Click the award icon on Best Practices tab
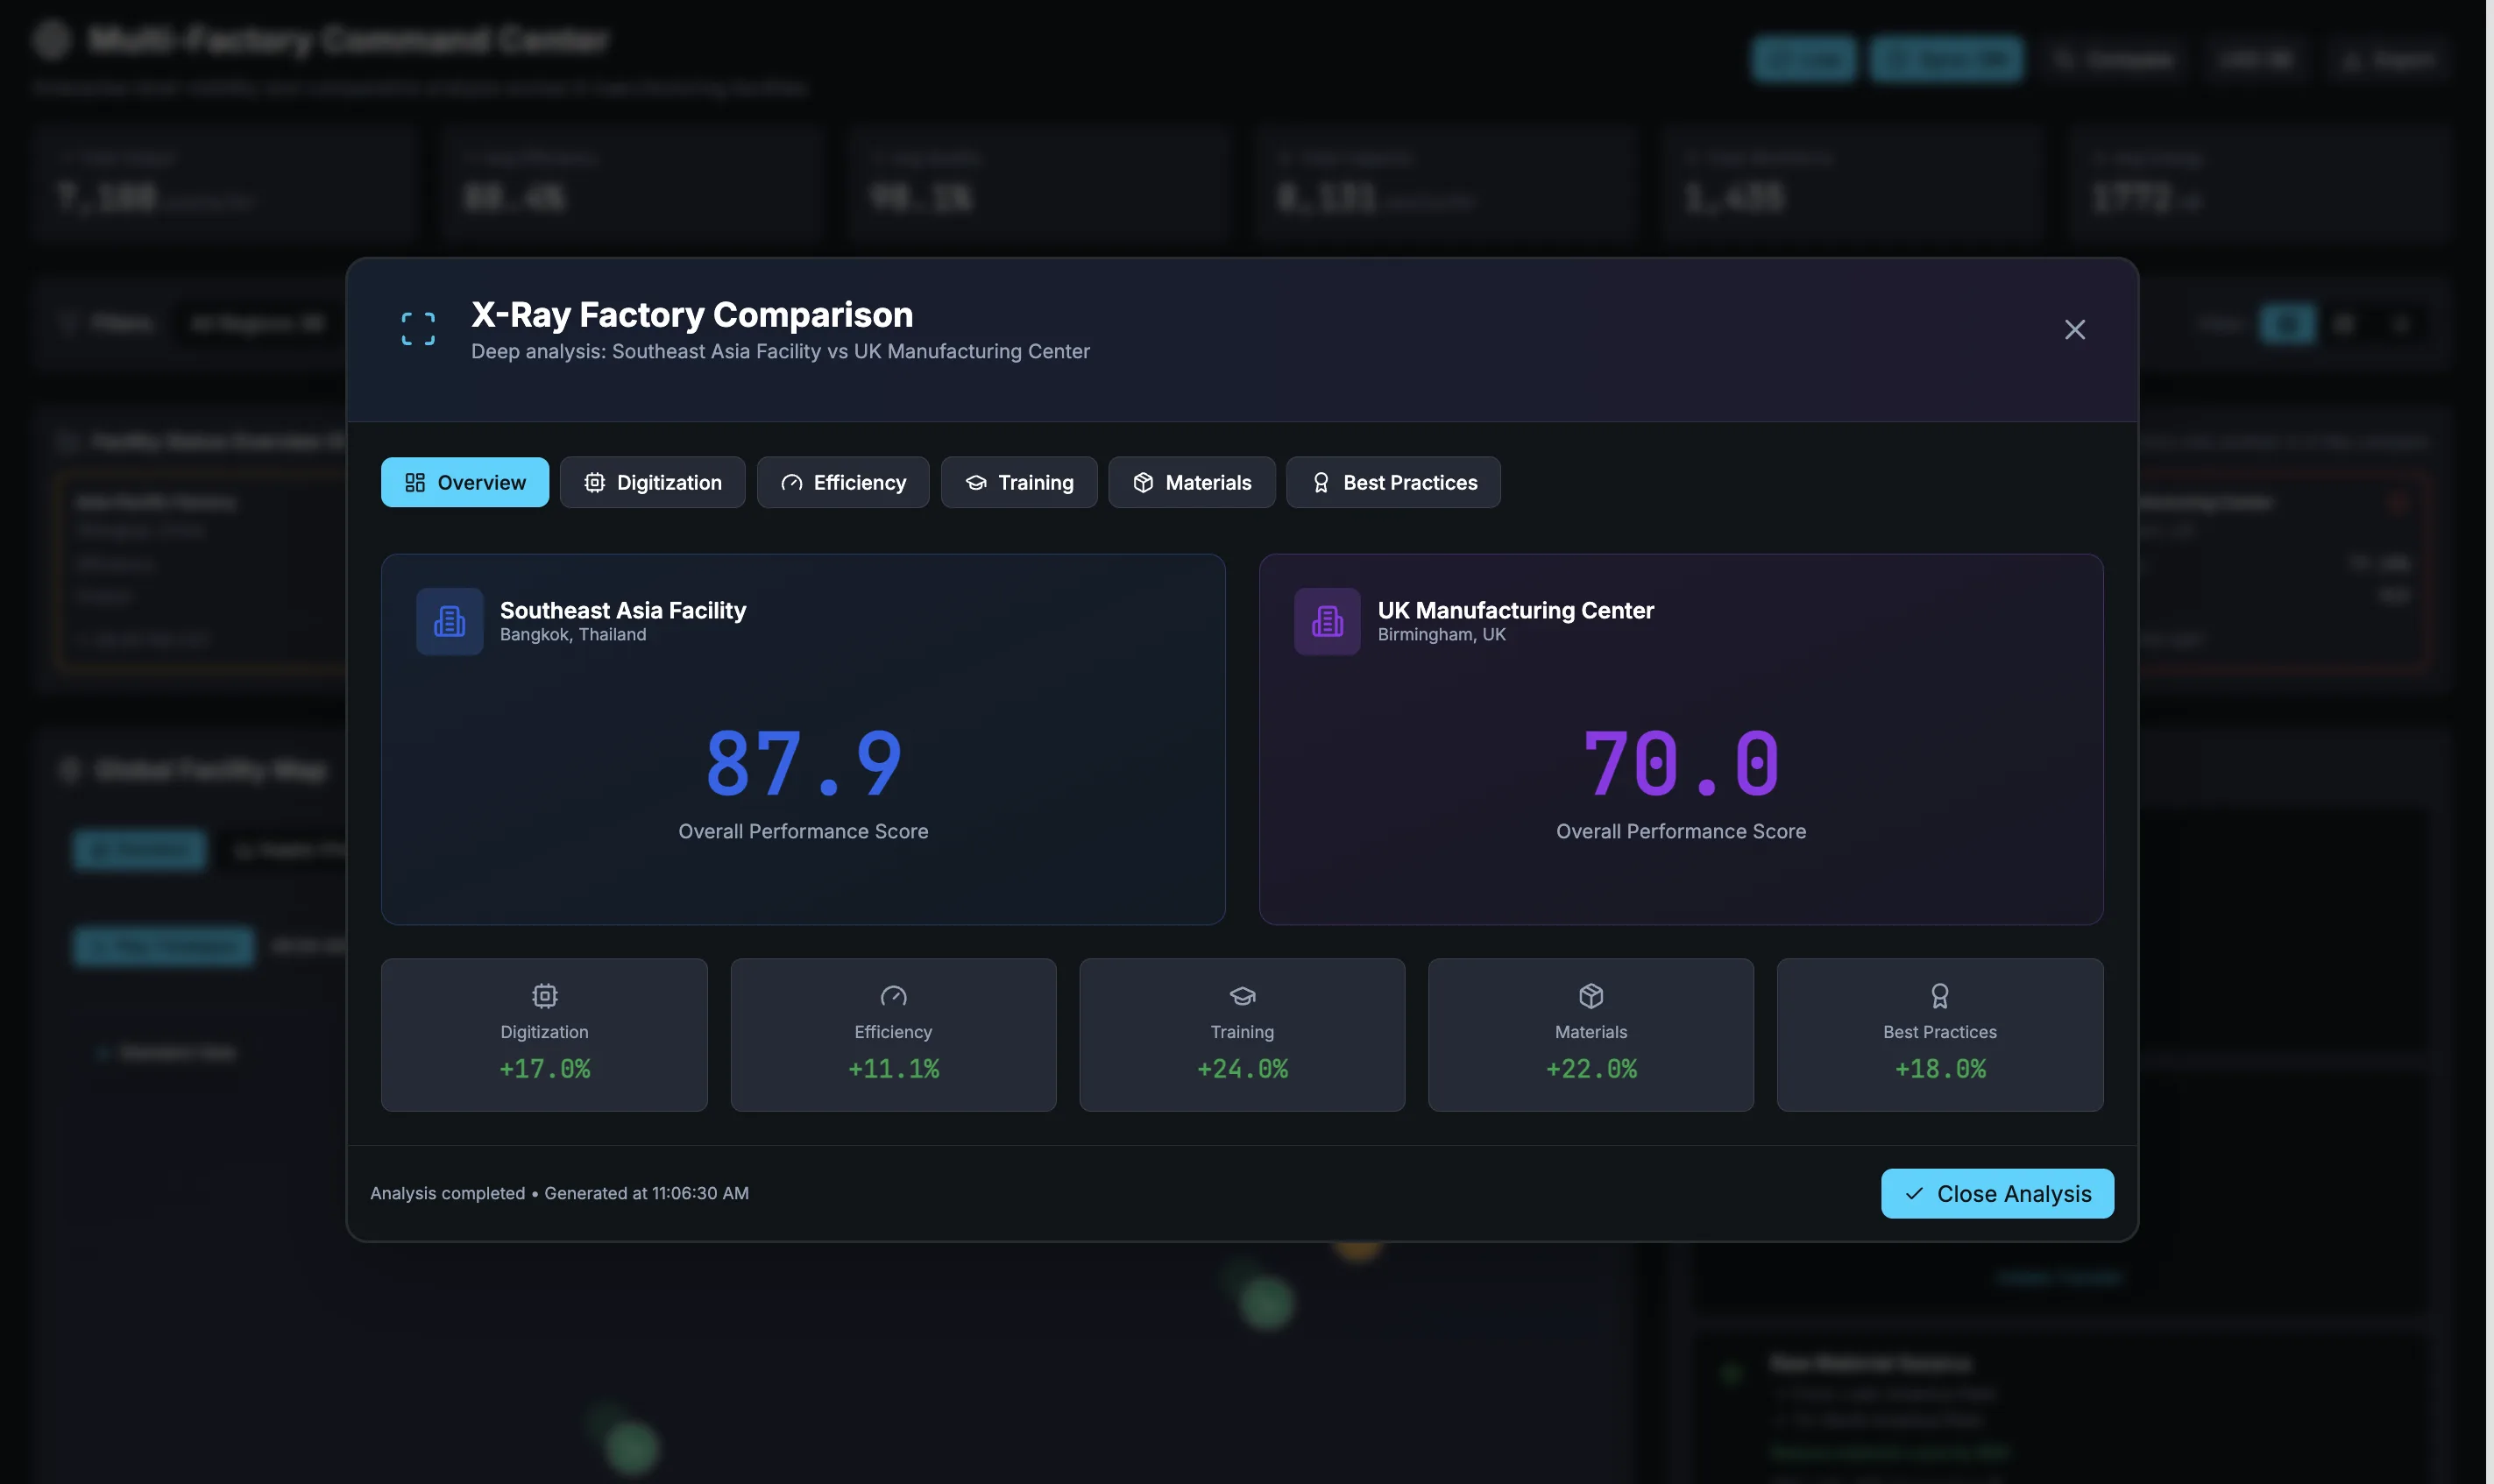 click(x=1321, y=483)
